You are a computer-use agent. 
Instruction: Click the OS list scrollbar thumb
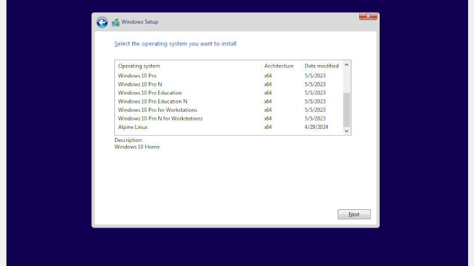click(x=347, y=109)
